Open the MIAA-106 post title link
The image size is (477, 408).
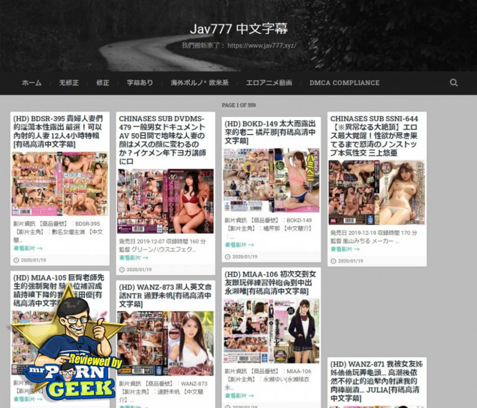click(x=271, y=283)
